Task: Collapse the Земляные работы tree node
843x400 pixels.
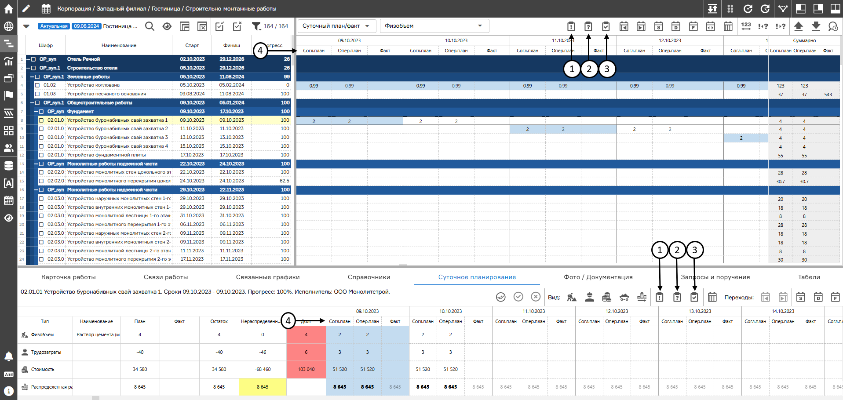Action: pos(33,77)
